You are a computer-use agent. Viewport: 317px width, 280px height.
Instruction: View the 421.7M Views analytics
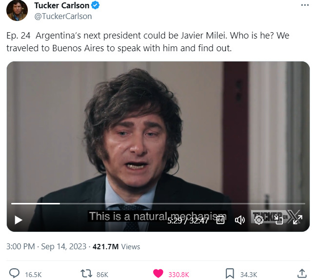pyautogui.click(x=116, y=246)
